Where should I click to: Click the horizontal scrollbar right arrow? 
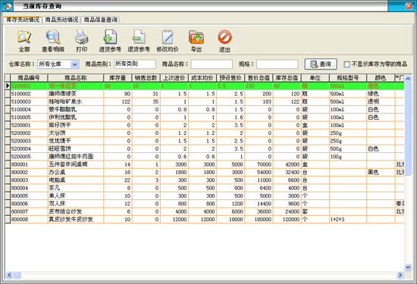tap(400, 275)
